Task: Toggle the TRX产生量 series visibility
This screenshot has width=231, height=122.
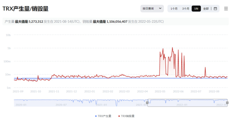Action: [x=103, y=116]
